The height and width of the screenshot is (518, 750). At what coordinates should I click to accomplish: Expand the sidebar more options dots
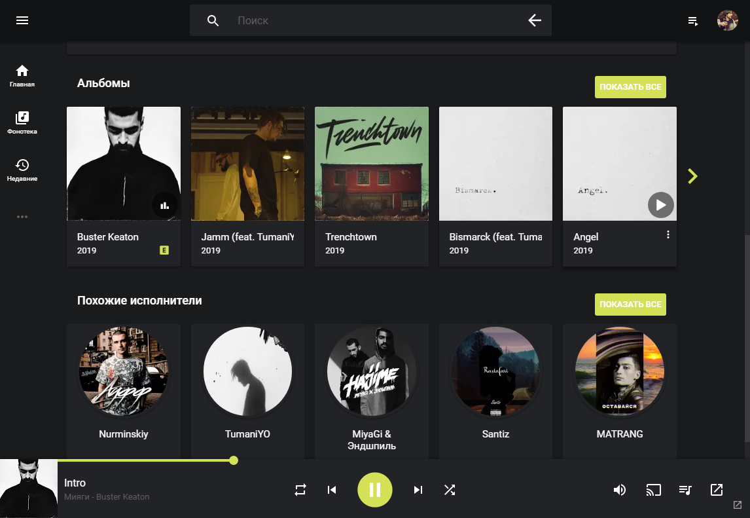click(x=22, y=217)
